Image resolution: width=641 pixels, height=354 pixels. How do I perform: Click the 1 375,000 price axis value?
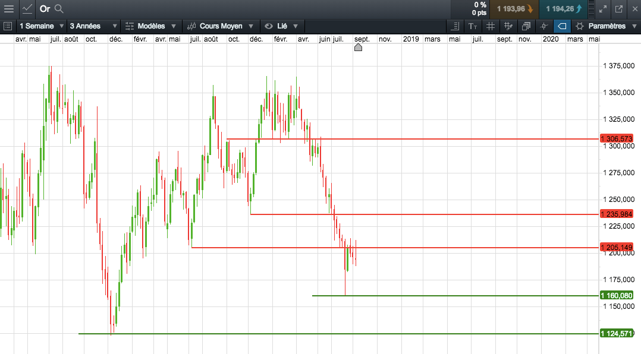(x=618, y=66)
